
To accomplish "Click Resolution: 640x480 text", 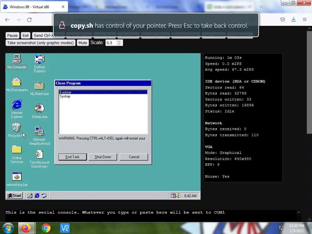I will (228, 159).
